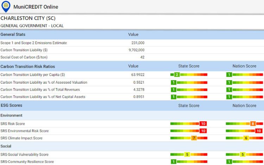Image resolution: width=264 pixels, height=165 pixels.
Task: Click SRS Environmental Risk nation score bar
Action: tap(245, 131)
